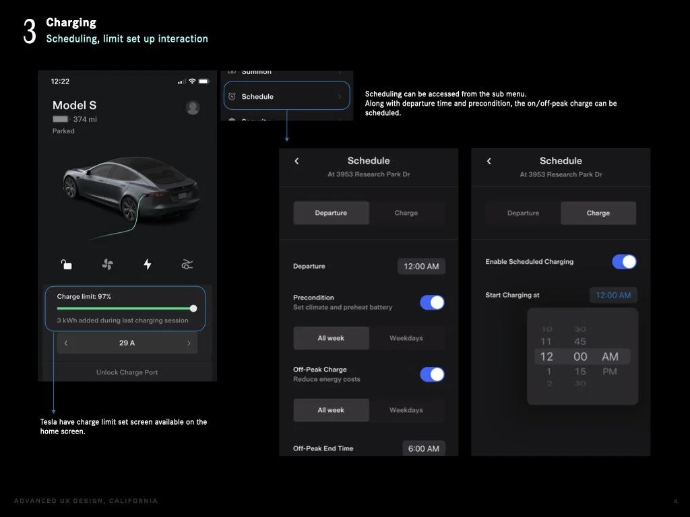Decrease charge current with left chevron
Screen dimensions: 690x517
[66, 343]
